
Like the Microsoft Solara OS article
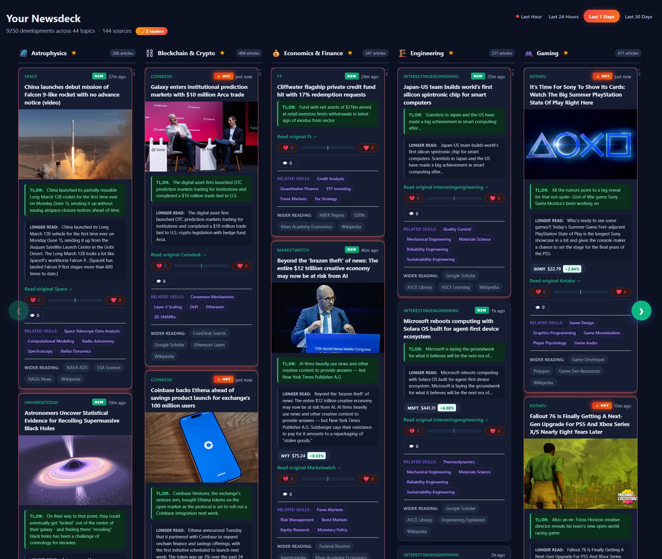[x=494, y=431]
